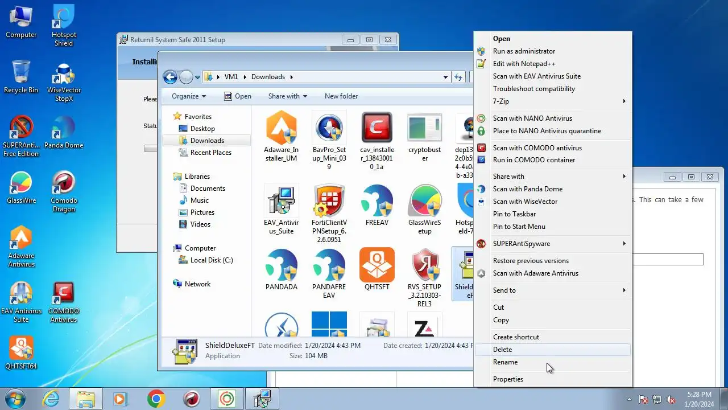Click Internet Explorer taskbar icon
Viewport: 728px width, 410px height.
51,399
